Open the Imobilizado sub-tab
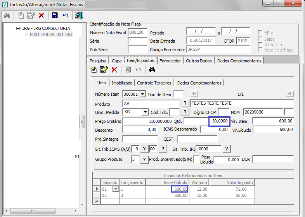 122,83
